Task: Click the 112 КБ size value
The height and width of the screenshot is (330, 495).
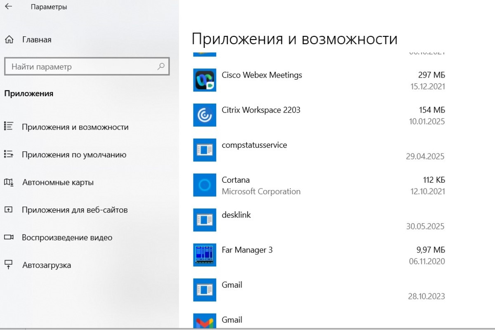Action: (x=434, y=180)
